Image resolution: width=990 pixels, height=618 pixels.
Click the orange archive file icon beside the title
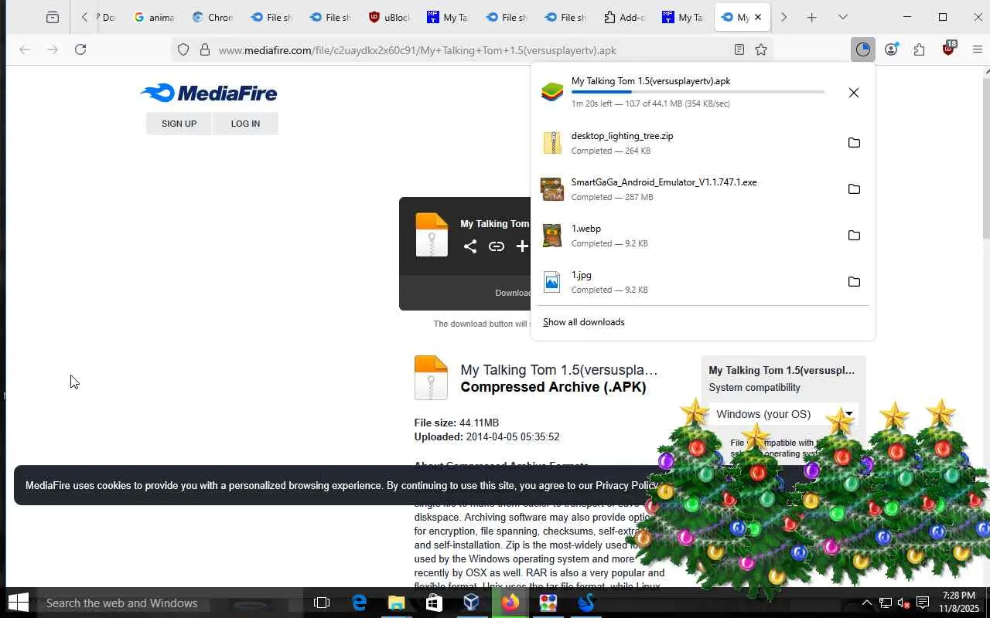coord(431,378)
